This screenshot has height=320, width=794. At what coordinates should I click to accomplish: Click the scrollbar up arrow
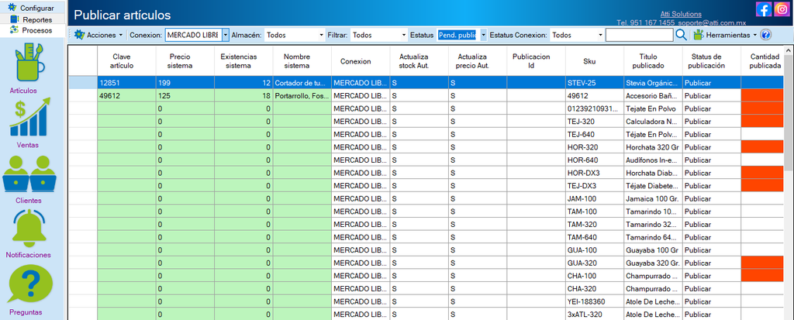[x=789, y=50]
